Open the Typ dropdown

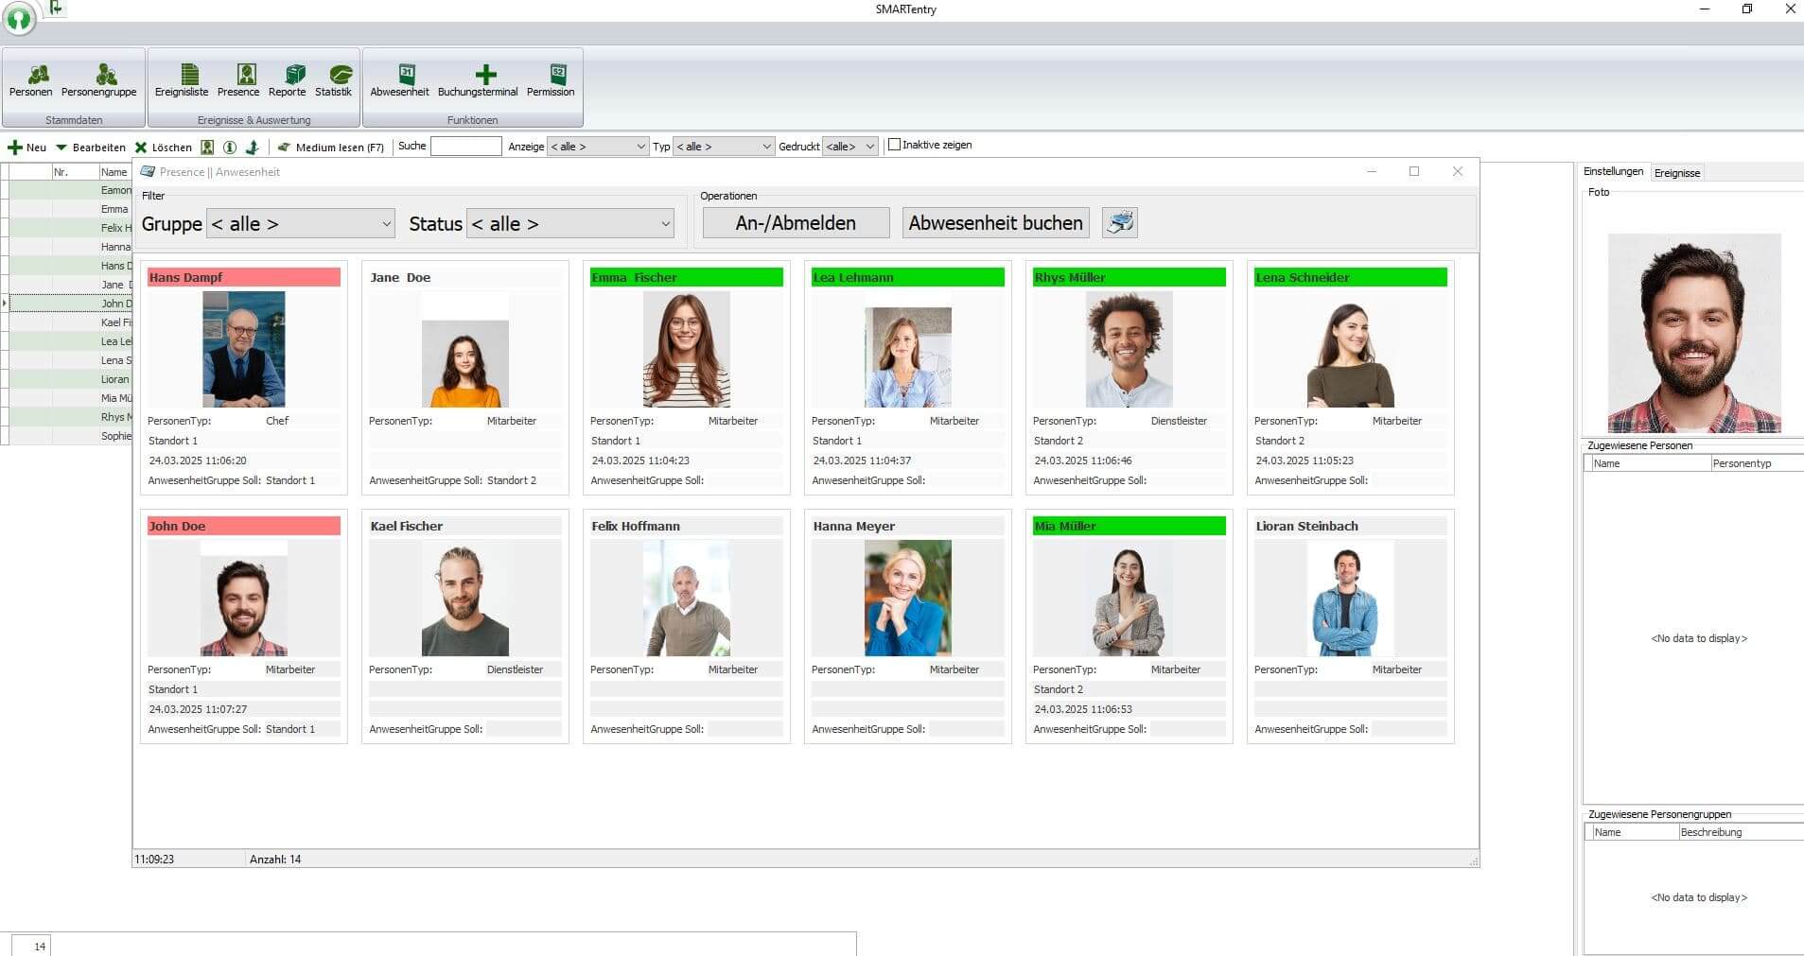coord(723,146)
